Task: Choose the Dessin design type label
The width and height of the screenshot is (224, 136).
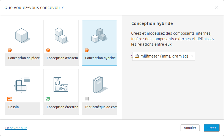Action: tap(13, 107)
